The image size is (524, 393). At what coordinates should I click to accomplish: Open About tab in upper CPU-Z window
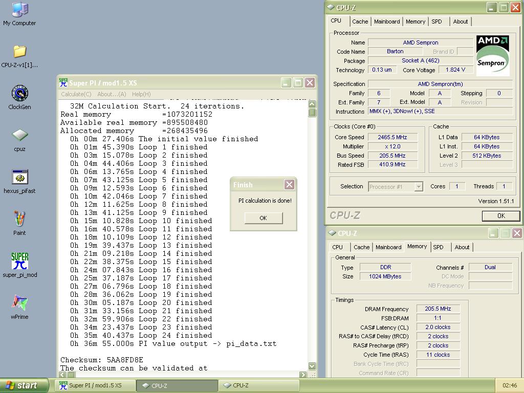tap(461, 21)
